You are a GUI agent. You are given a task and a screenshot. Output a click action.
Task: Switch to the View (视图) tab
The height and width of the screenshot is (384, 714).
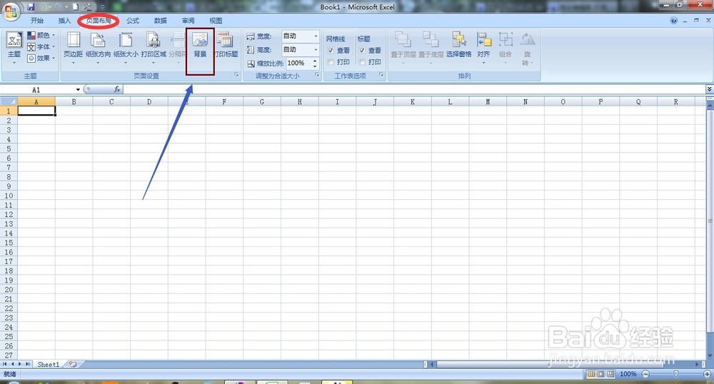click(x=216, y=21)
